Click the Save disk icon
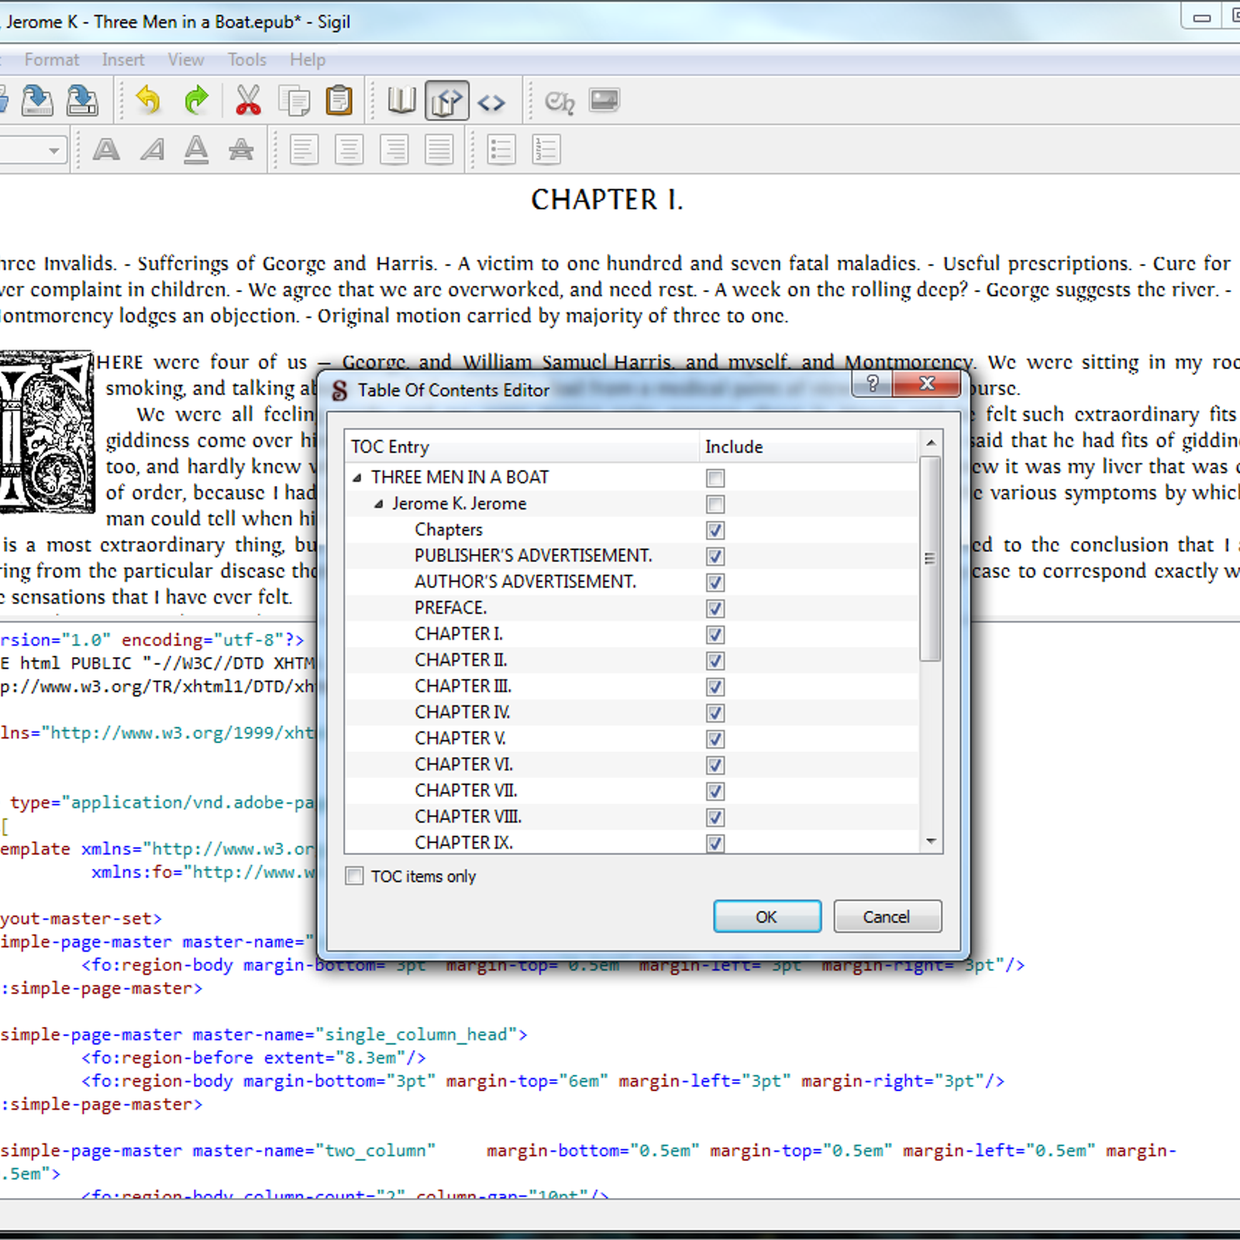 [x=36, y=101]
